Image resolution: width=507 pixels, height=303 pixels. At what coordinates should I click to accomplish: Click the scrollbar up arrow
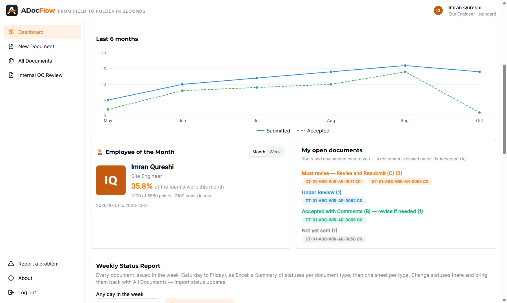[x=504, y=3]
